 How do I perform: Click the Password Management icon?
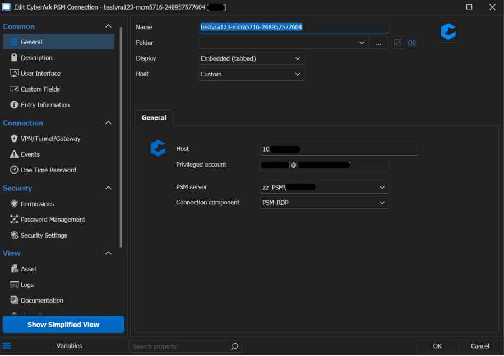(14, 219)
